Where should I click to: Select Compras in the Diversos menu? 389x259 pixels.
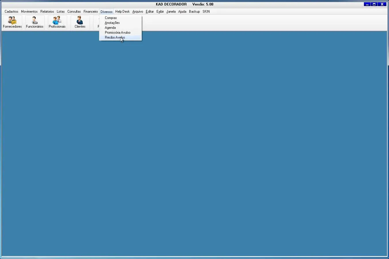(111, 18)
